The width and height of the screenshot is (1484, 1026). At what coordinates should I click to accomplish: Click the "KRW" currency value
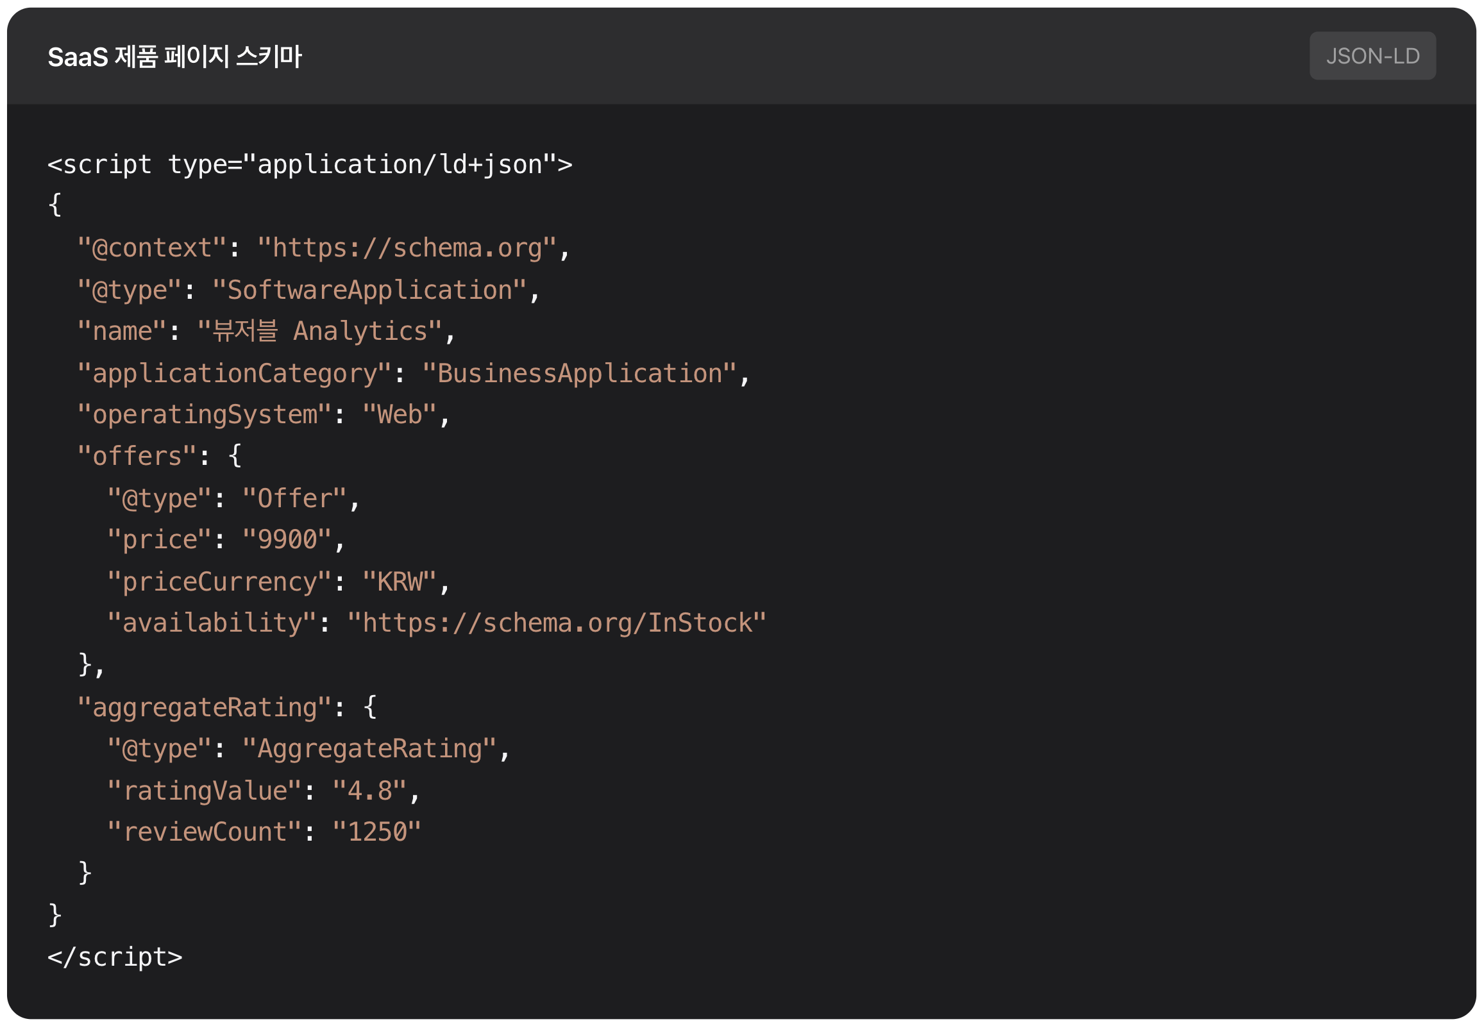399,582
